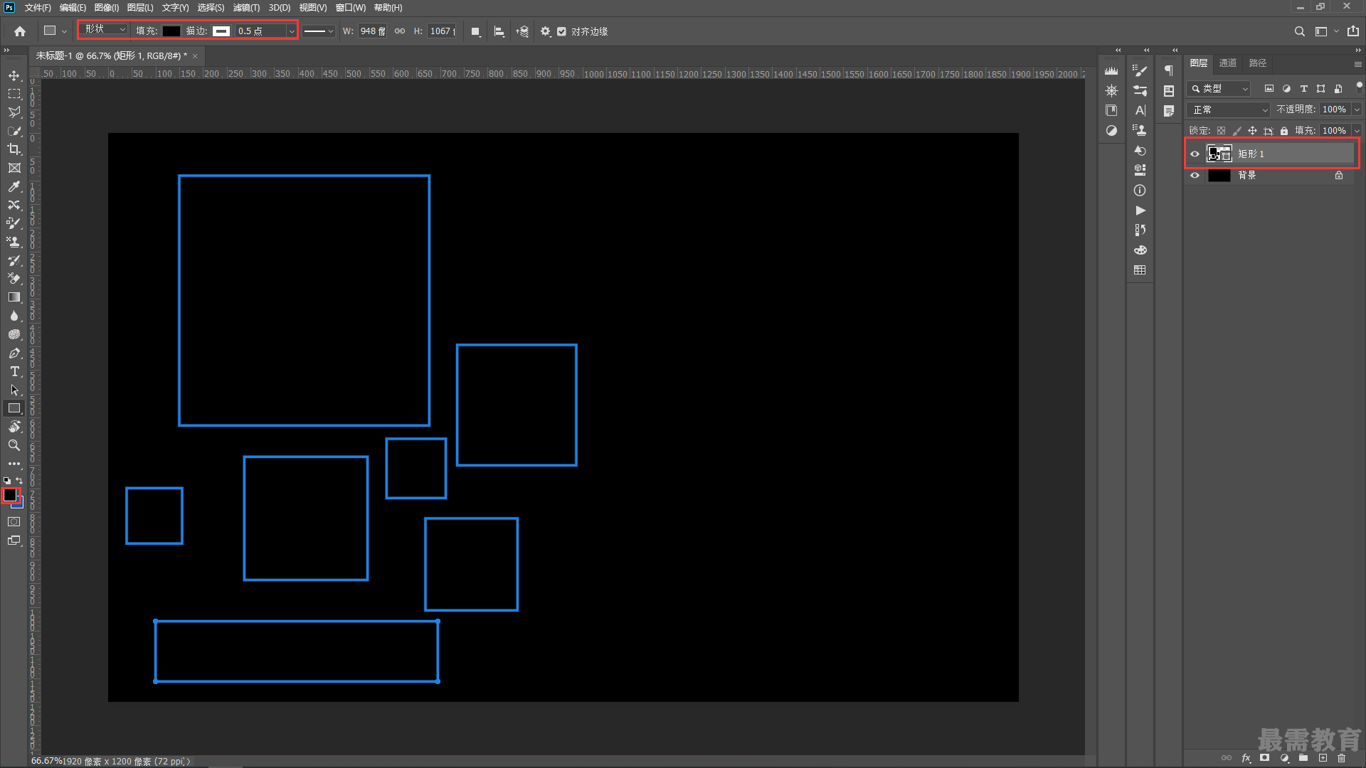Click the trash icon to delete layer
The height and width of the screenshot is (768, 1366).
pos(1342,758)
